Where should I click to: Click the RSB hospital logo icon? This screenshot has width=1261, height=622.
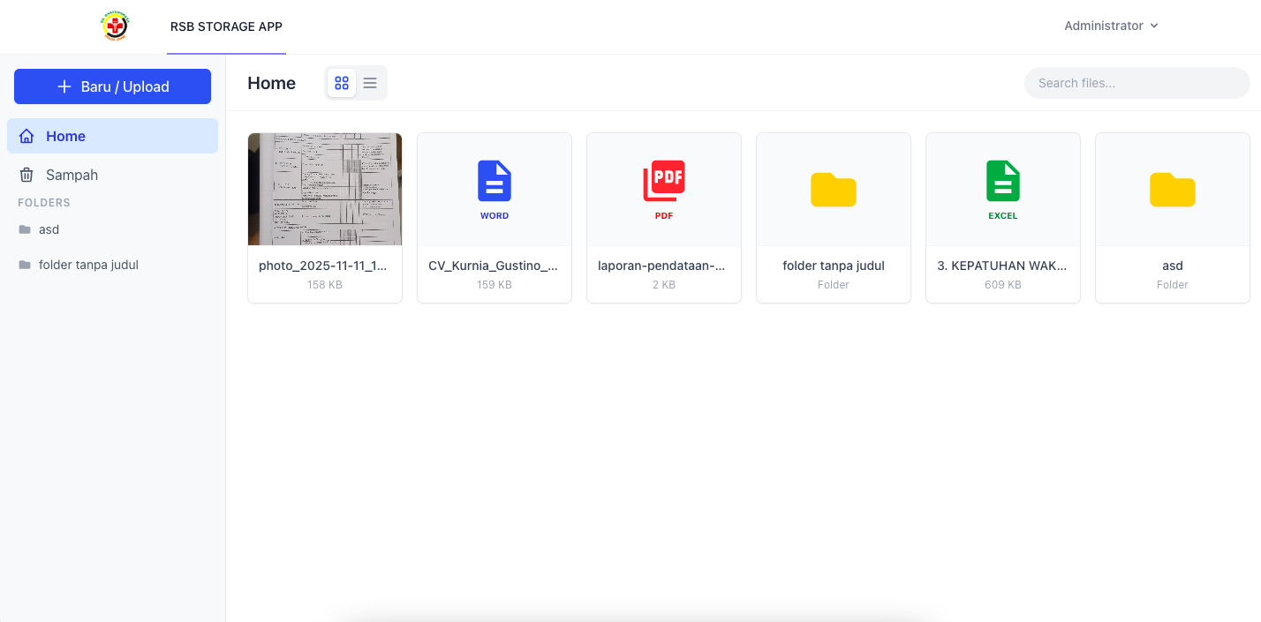click(x=115, y=26)
